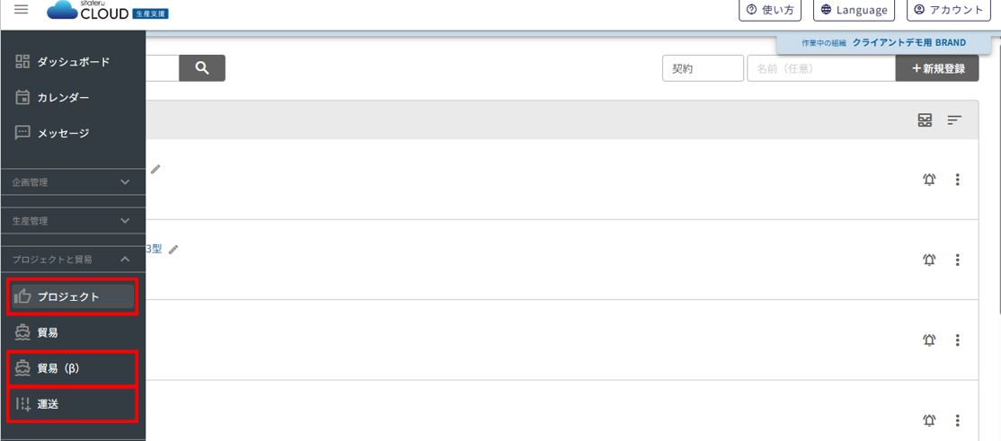The image size is (1001, 441).
Task: Click the 名前（任意）input field
Action: [x=821, y=68]
